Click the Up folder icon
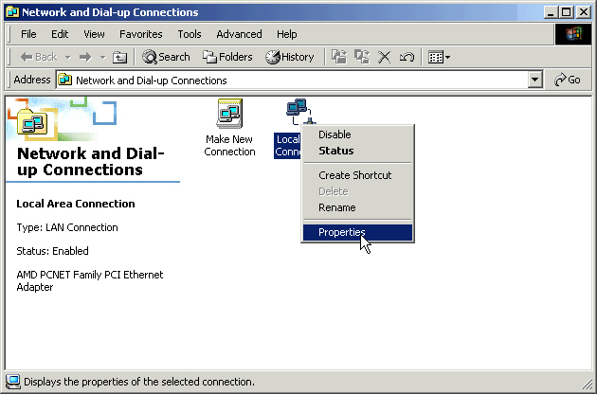The image size is (597, 394). coord(119,57)
